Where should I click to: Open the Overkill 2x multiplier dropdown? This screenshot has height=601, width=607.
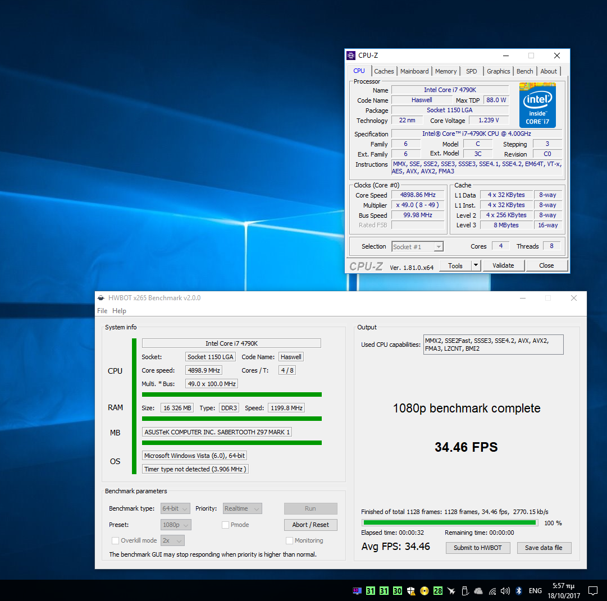coord(172,540)
